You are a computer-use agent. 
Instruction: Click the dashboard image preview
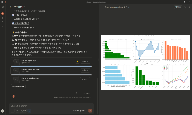[x=145, y=62]
